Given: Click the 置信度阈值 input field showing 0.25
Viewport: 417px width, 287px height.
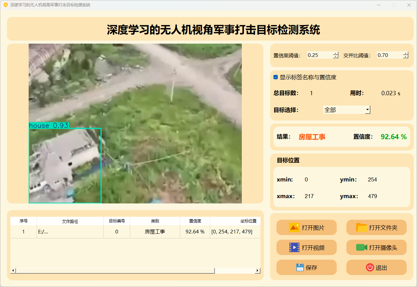Looking at the screenshot, I should (x=319, y=55).
